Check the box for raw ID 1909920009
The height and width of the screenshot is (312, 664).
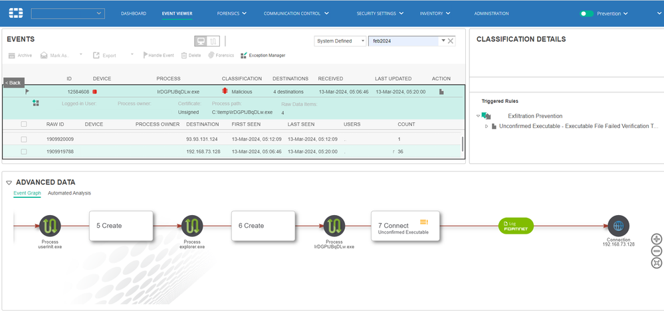24,139
